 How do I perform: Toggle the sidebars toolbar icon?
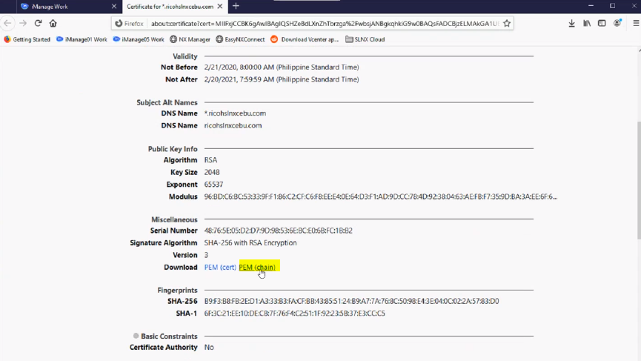tap(602, 23)
